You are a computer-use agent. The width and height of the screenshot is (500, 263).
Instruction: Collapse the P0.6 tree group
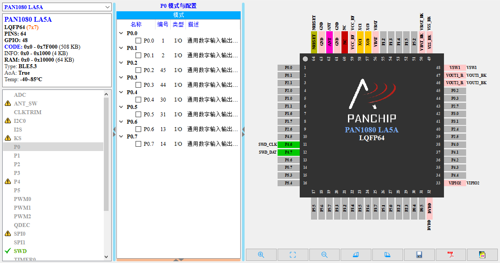click(x=121, y=122)
